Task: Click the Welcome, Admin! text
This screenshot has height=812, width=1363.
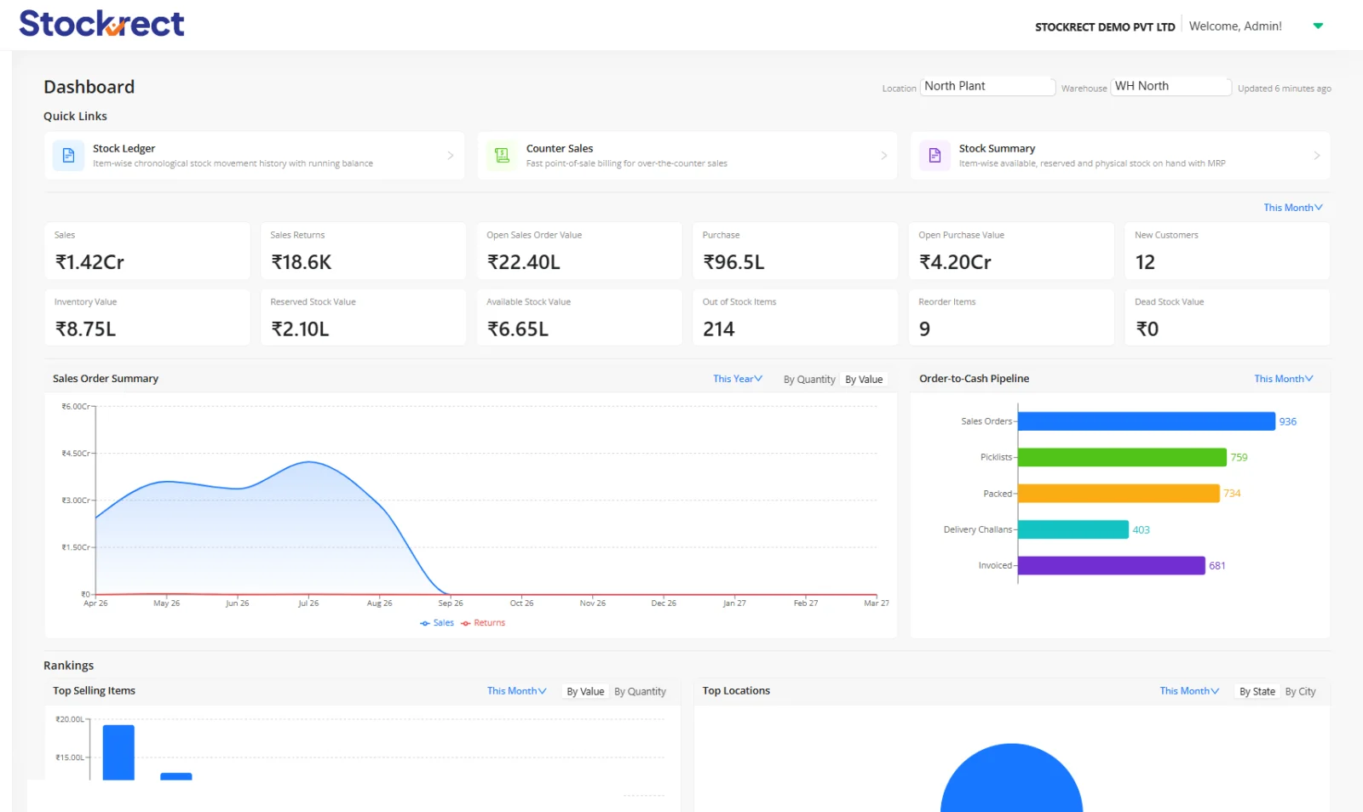Action: 1235,26
